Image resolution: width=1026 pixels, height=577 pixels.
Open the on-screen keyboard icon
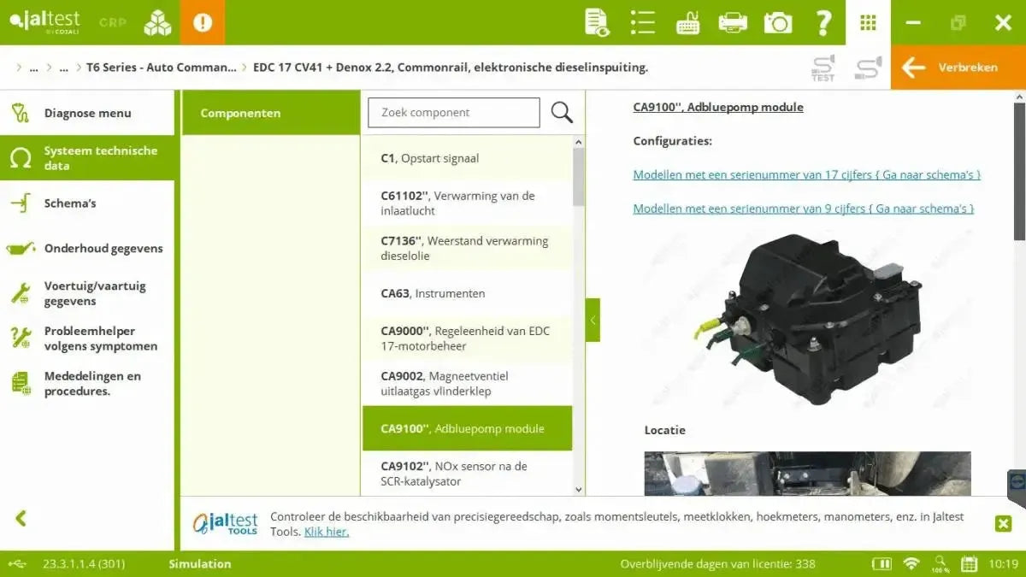[x=687, y=22]
